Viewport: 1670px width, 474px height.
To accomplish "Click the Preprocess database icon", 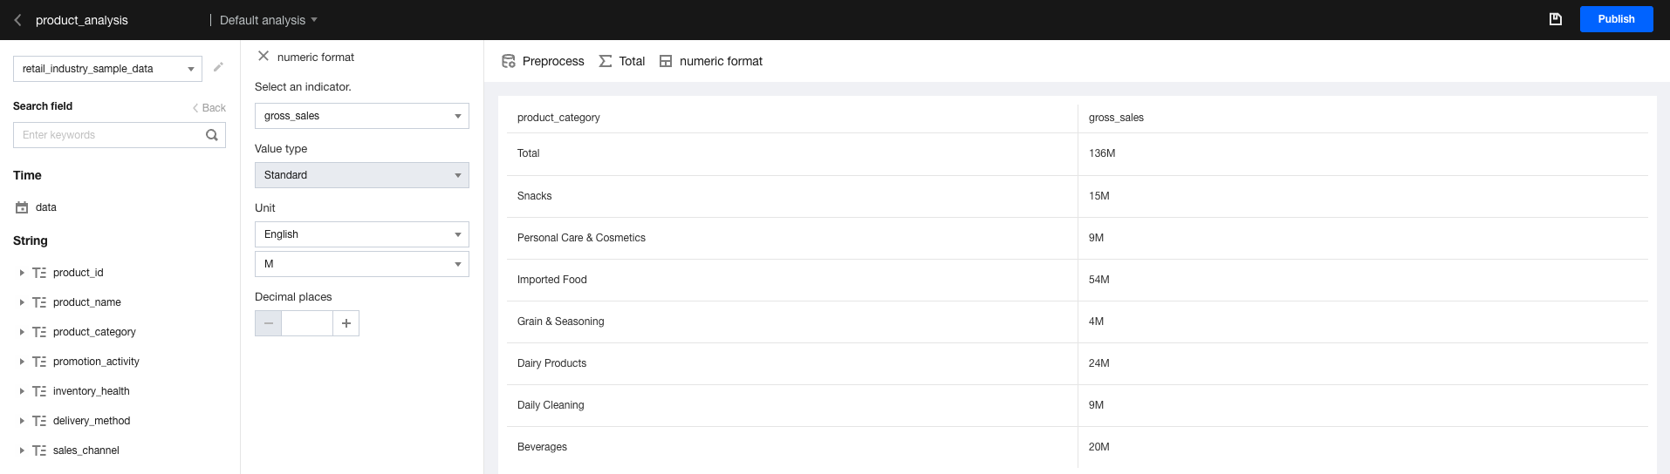I will pyautogui.click(x=509, y=61).
